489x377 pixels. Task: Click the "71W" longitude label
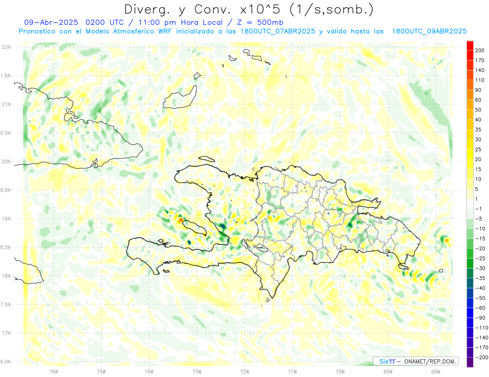coord(293,371)
